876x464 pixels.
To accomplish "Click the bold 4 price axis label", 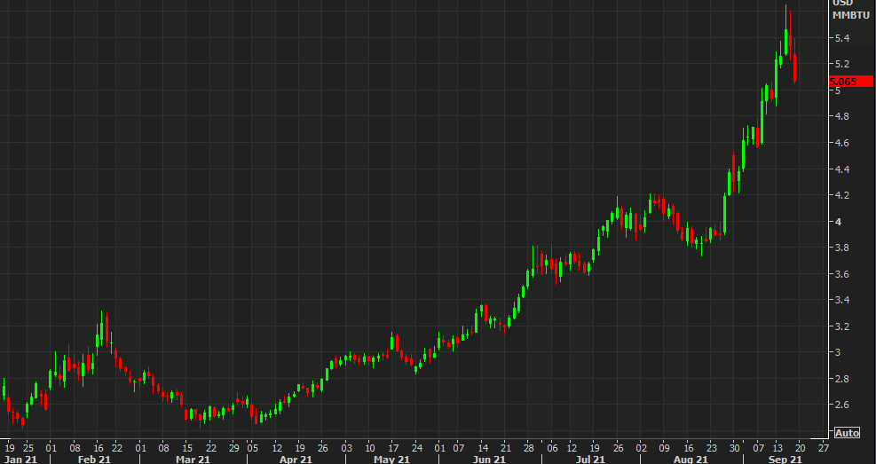I will [x=835, y=222].
